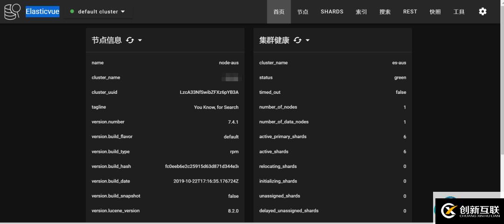Click the initializing_shards label
This screenshot has width=504, height=224.
tap(278, 181)
